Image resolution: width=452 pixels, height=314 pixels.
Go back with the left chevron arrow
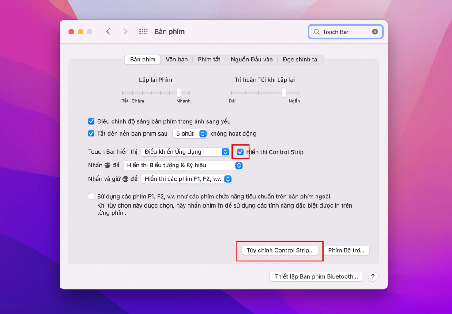[x=109, y=31]
